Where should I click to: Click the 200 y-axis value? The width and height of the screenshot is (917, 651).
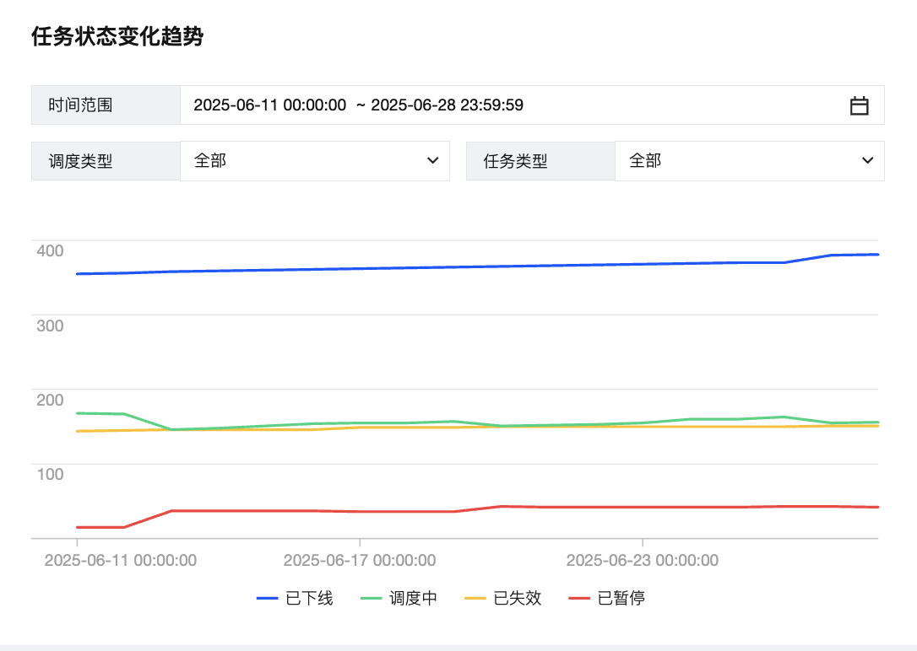pyautogui.click(x=50, y=400)
